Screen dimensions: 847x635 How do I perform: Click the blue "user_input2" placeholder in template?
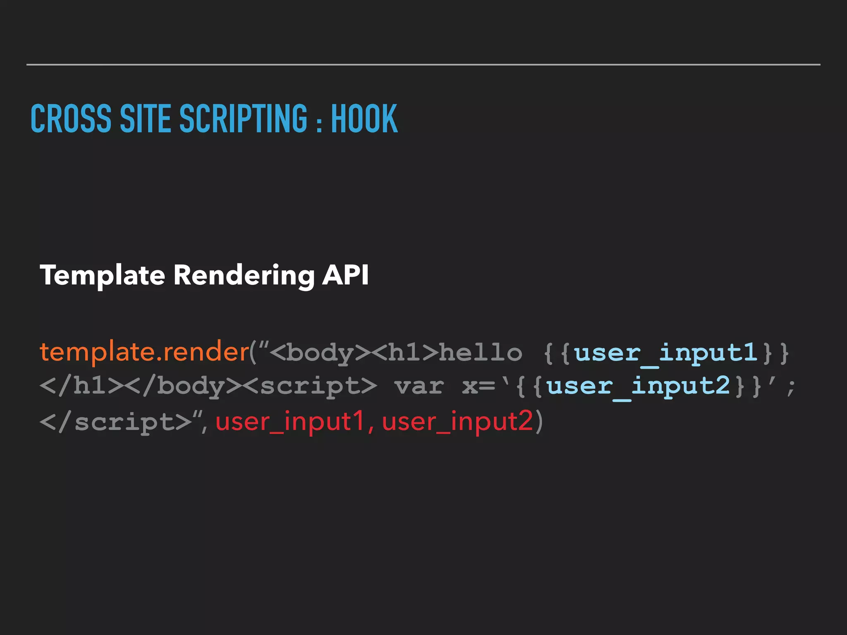[x=638, y=387]
